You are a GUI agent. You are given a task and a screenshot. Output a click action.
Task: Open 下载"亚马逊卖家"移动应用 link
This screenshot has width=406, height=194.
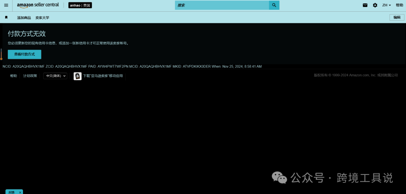point(103,76)
